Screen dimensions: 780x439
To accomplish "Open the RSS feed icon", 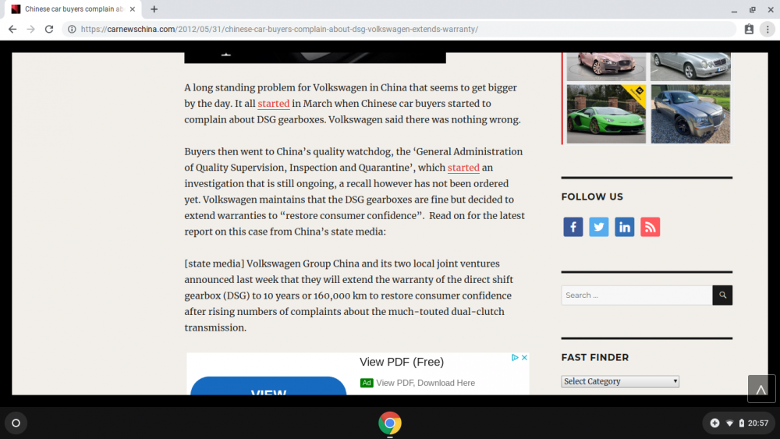I will [x=650, y=227].
